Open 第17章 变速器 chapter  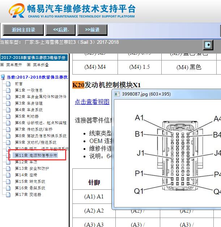[28, 194]
